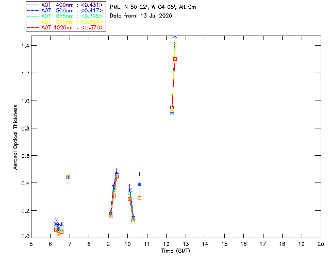This screenshot has width=330, height=264.
Task: Click the x-axis tick label 19
Action: (x=302, y=244)
